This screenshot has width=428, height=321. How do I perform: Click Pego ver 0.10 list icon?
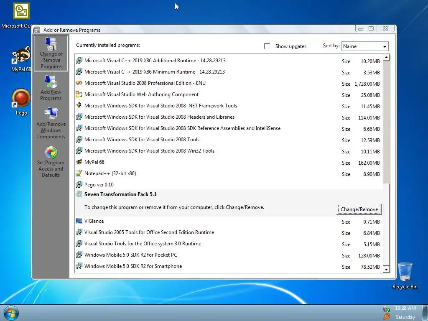[x=79, y=184]
